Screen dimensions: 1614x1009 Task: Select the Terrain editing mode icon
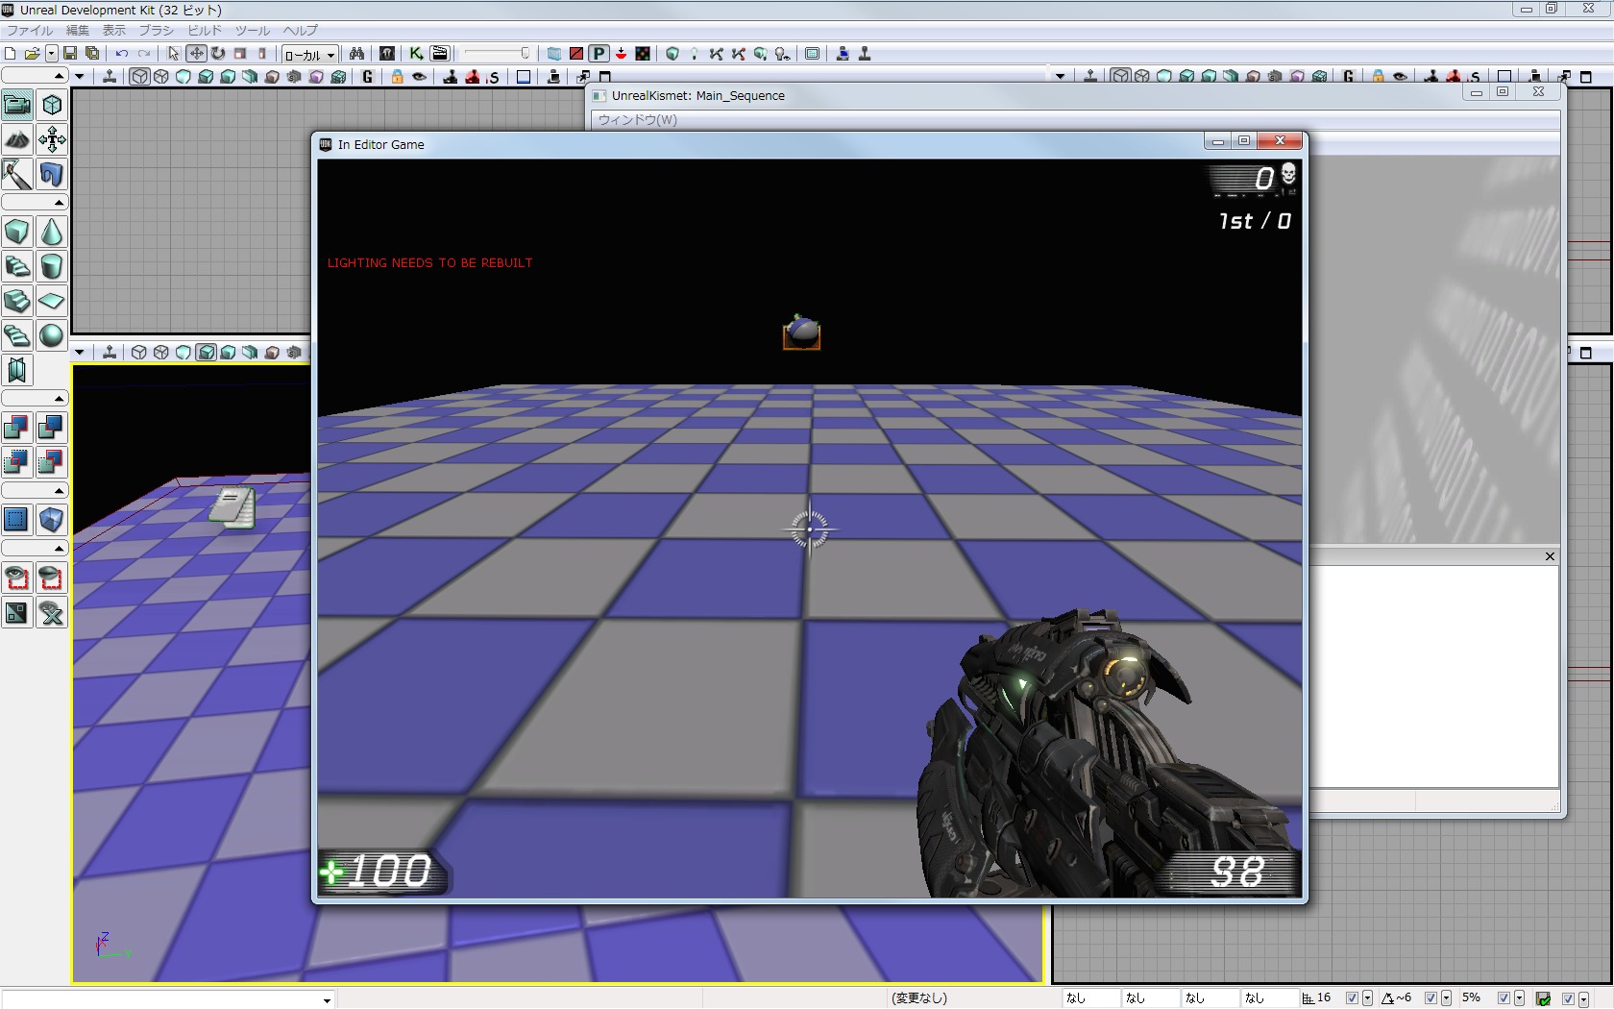click(x=17, y=140)
